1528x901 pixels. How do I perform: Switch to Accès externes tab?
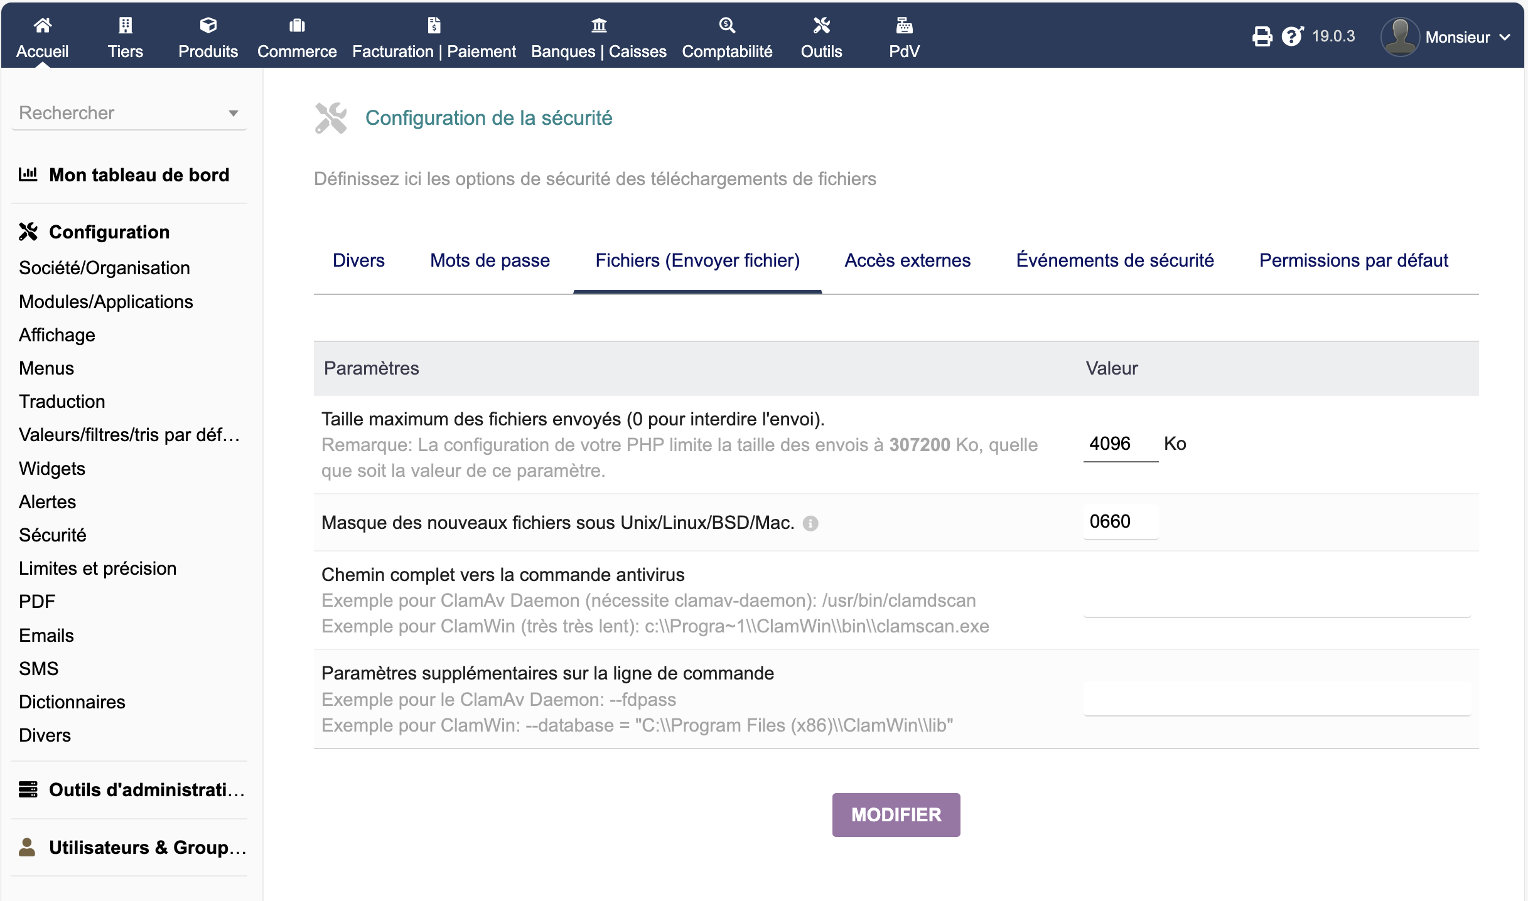coord(907,260)
